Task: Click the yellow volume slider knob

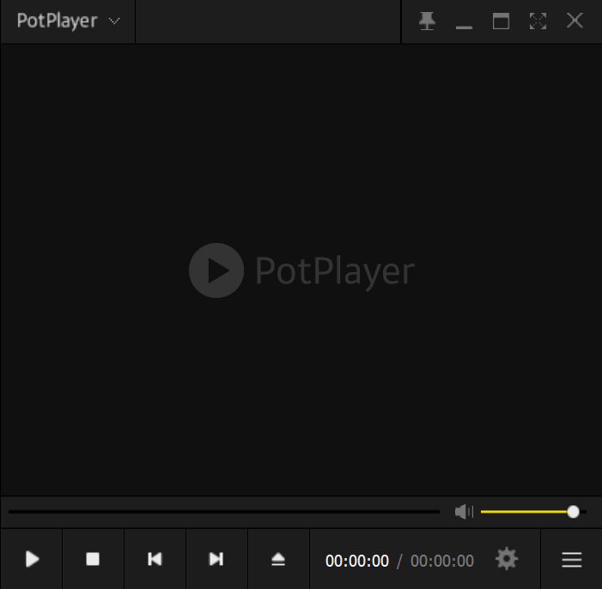Action: (573, 512)
